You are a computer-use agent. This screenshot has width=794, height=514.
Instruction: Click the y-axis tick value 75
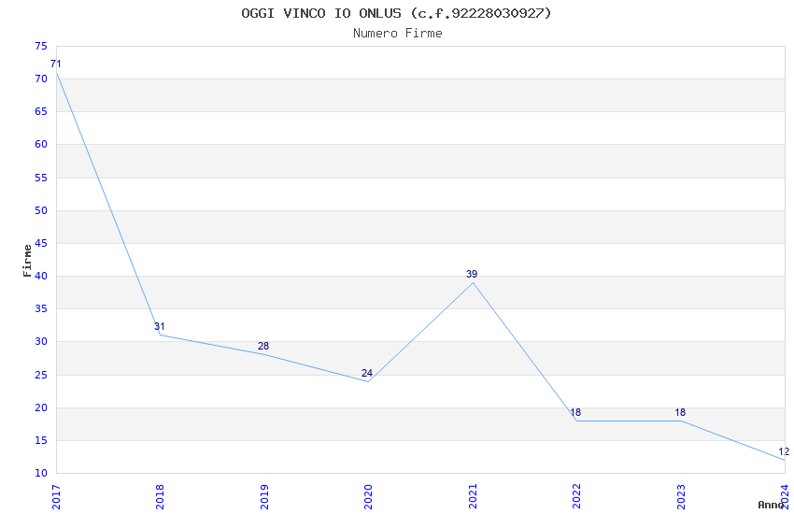(41, 46)
